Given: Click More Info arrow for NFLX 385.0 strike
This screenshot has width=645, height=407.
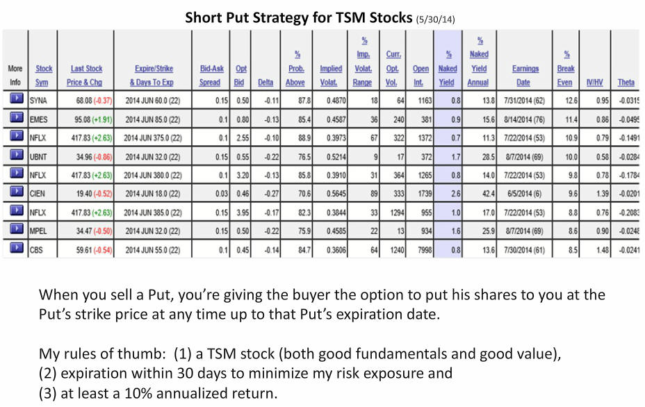Looking at the screenshot, I should [x=17, y=210].
